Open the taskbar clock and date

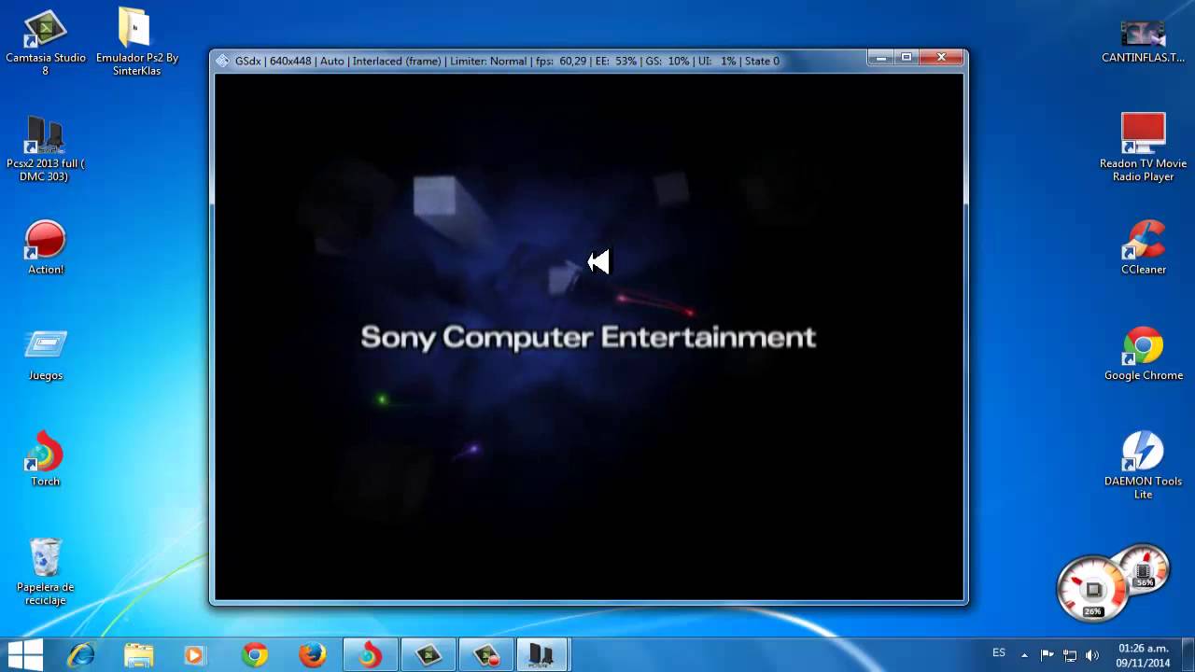(x=1144, y=655)
